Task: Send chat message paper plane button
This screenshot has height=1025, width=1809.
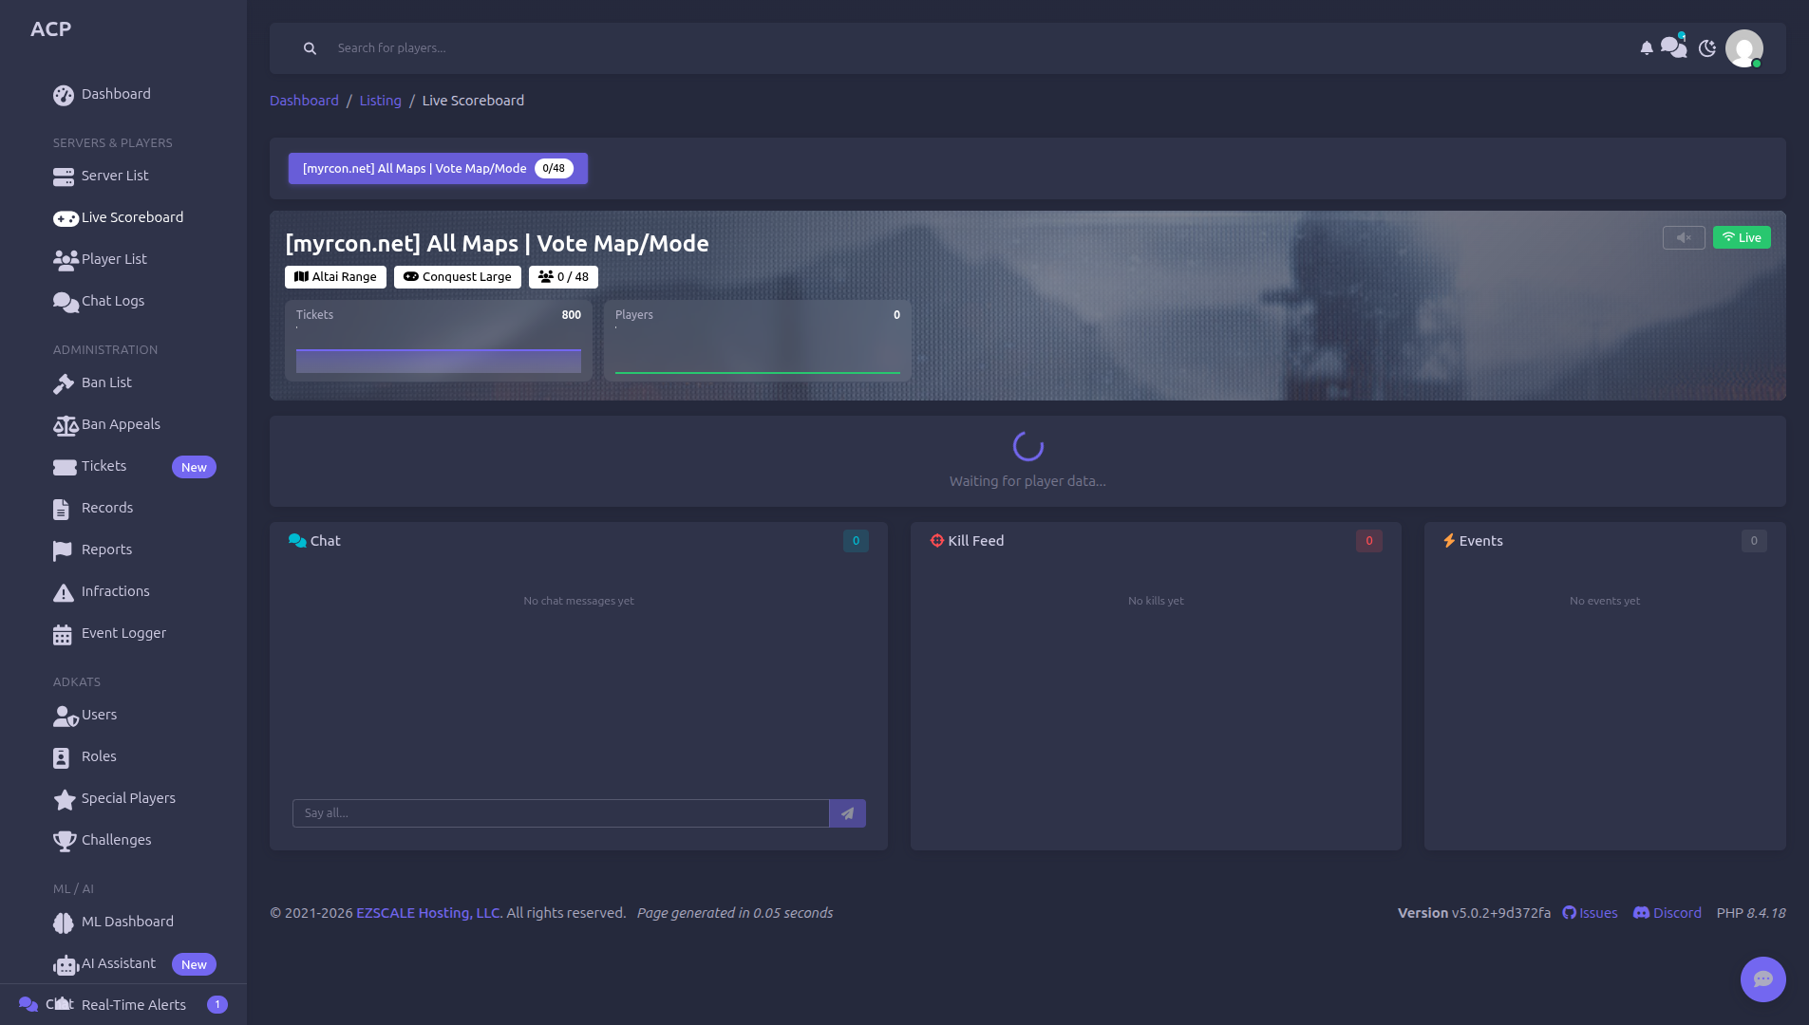Action: [x=847, y=813]
